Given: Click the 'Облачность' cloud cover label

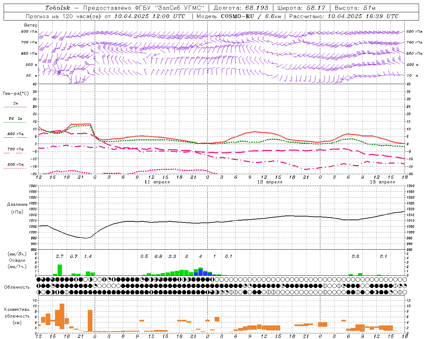Looking at the screenshot, I should [17, 287].
